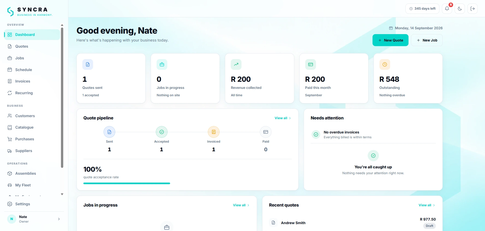Click the 1 accepted text

pyautogui.click(x=91, y=95)
